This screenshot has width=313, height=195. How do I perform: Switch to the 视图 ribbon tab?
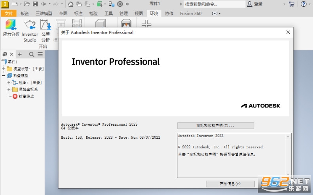(139, 13)
